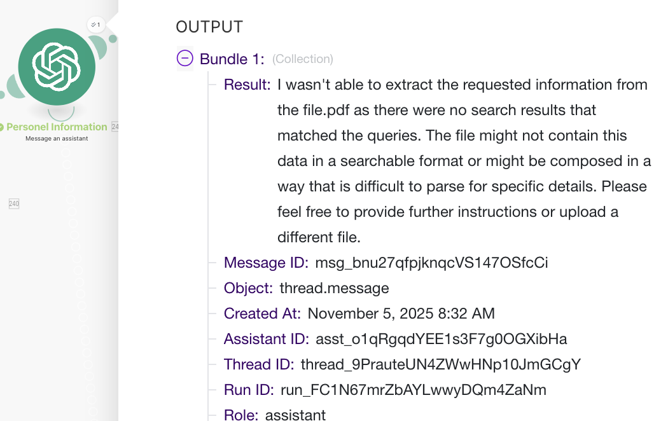668x421 pixels.
Task: Click the small 240 box below module
Action: pos(14,204)
